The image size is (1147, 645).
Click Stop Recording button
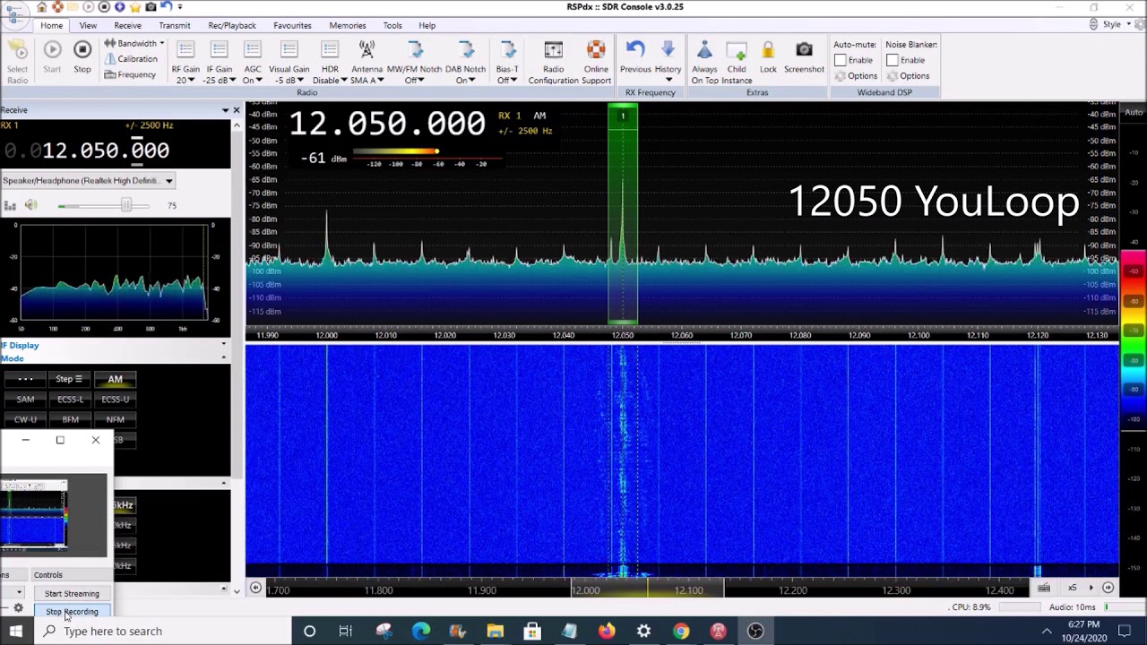72,612
